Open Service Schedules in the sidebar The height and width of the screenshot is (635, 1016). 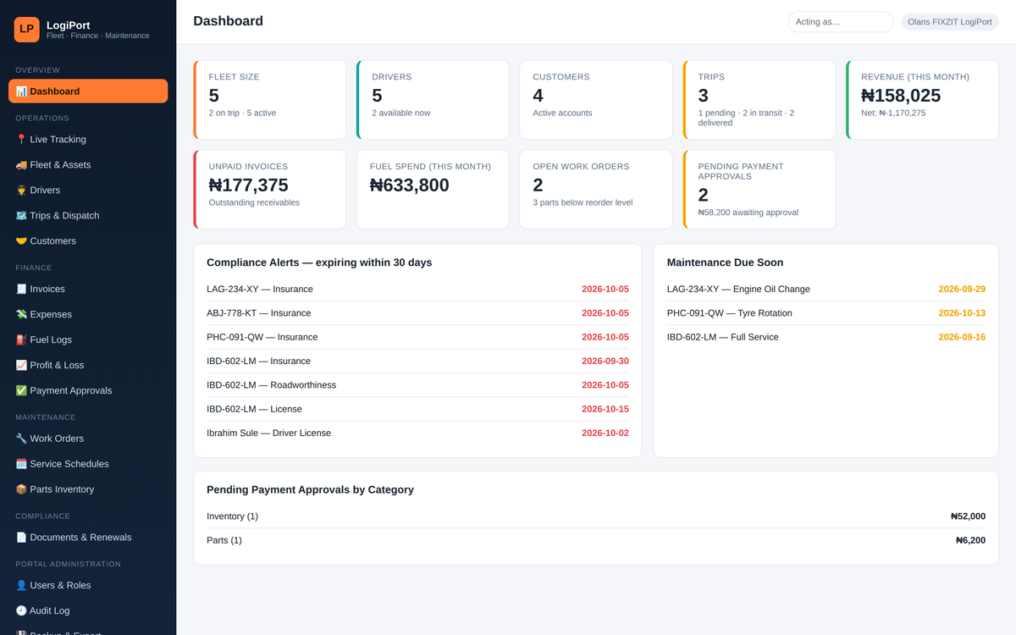tap(88, 464)
